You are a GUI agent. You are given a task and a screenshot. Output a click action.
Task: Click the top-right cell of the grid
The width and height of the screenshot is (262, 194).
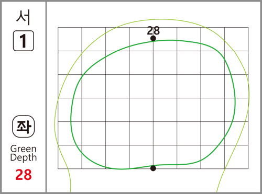(236, 39)
